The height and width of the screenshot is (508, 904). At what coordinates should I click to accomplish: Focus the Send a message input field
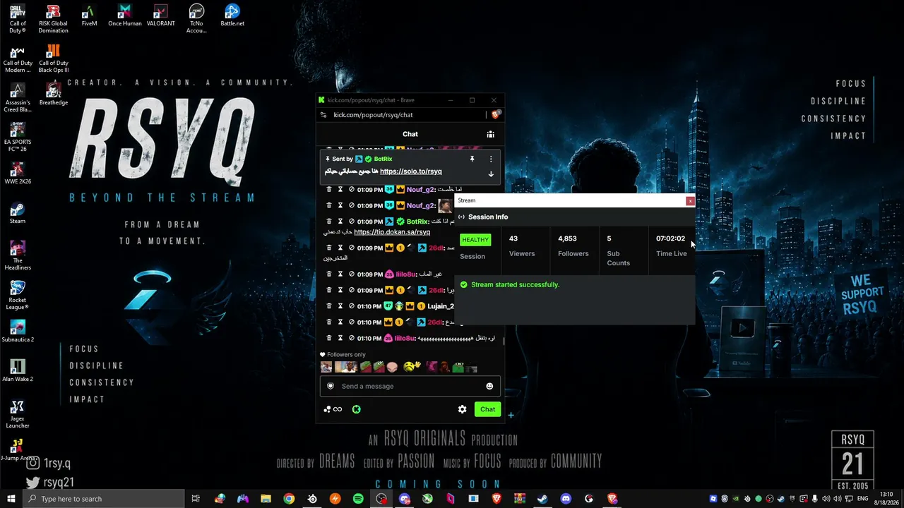tap(410, 386)
